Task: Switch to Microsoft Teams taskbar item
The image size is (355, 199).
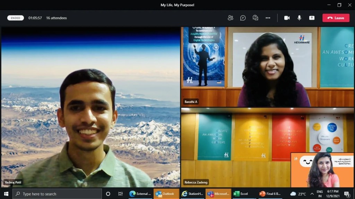Action: coord(218,194)
